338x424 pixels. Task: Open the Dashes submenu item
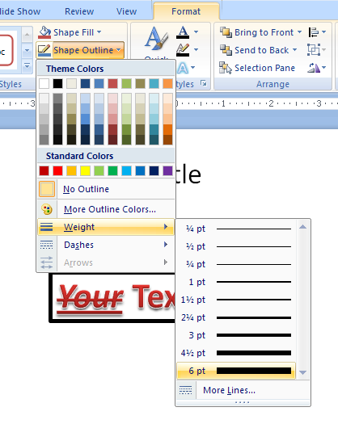click(106, 245)
